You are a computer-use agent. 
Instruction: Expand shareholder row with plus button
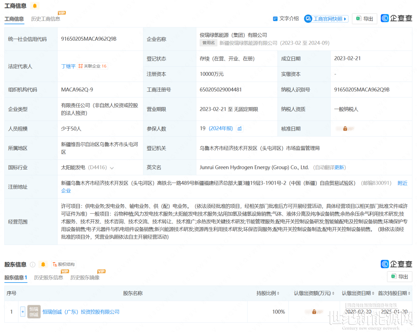pos(23,312)
